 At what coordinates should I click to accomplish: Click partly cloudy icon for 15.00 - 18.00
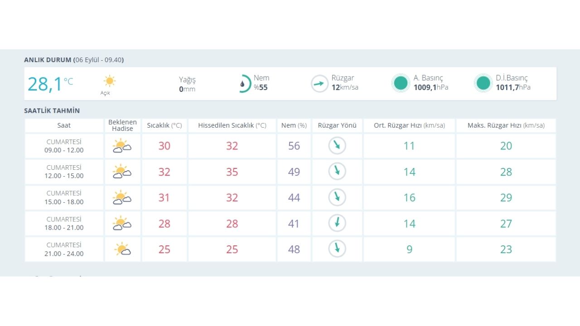pos(122,198)
